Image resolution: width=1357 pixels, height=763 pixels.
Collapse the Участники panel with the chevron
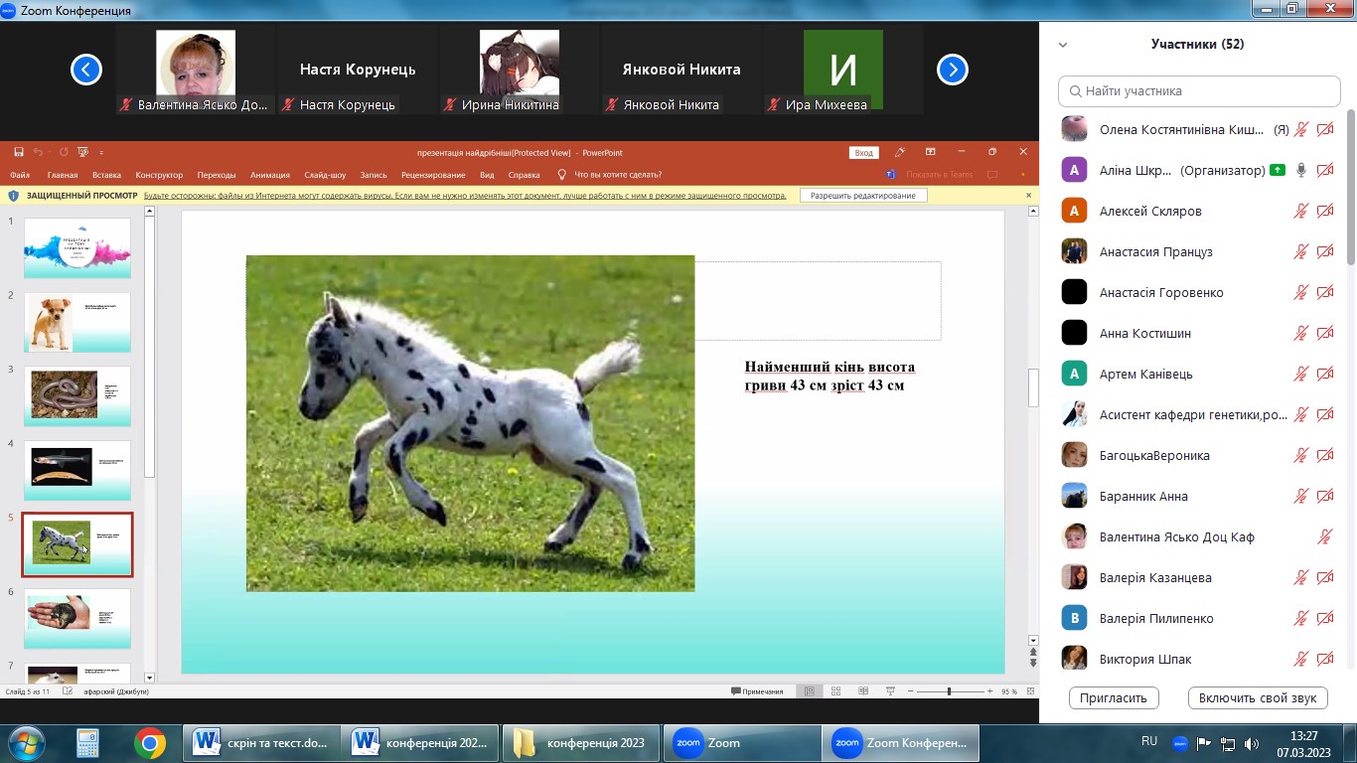pyautogui.click(x=1063, y=45)
